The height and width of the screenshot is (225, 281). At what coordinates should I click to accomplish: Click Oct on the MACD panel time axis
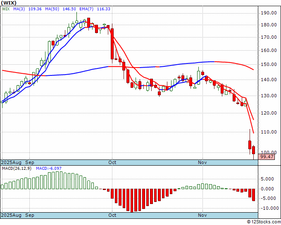tap(112, 215)
